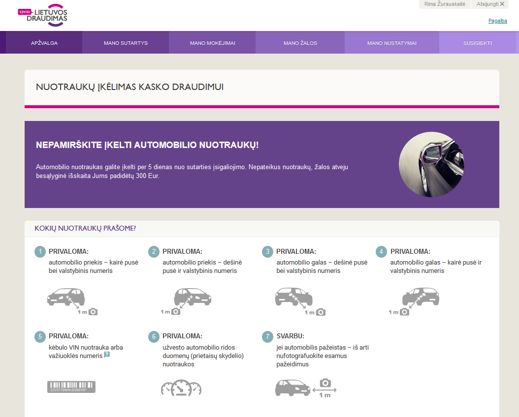This screenshot has width=519, height=417.
Task: Open the Pagalba help link
Action: (x=497, y=21)
